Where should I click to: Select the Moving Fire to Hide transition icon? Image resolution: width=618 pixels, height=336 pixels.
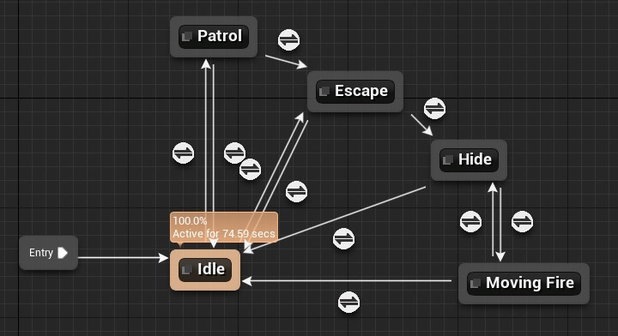coord(470,221)
